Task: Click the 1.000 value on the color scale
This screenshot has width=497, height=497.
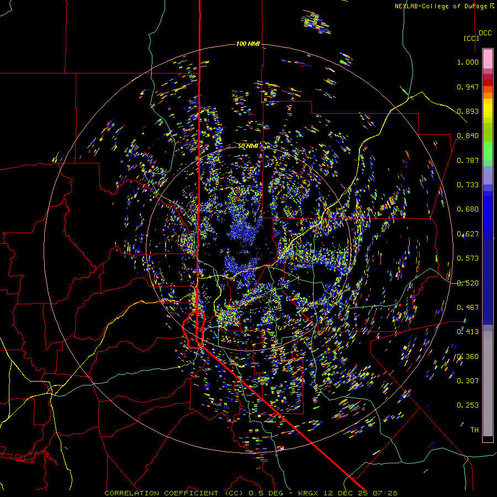Action: pyautogui.click(x=468, y=62)
